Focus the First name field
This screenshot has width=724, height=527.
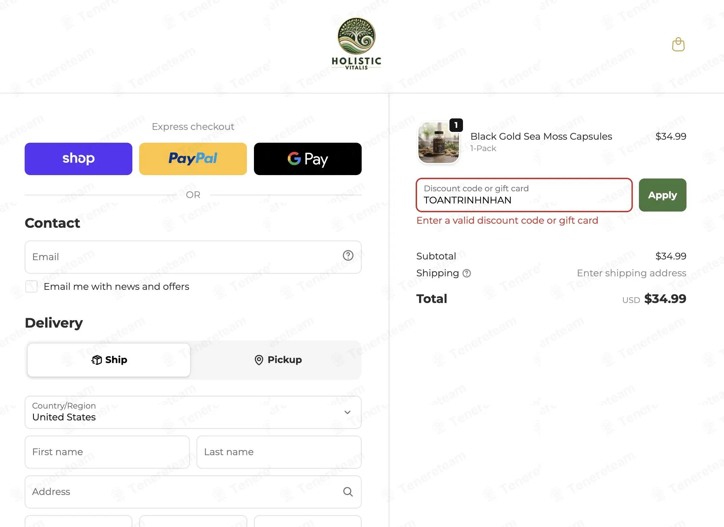[x=107, y=452]
